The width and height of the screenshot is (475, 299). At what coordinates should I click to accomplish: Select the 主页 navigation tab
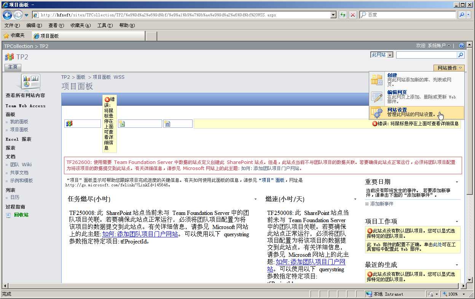13,67
